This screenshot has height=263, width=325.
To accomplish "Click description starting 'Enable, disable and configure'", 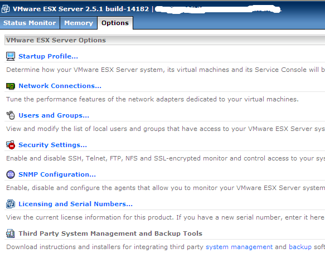I will [166, 188].
